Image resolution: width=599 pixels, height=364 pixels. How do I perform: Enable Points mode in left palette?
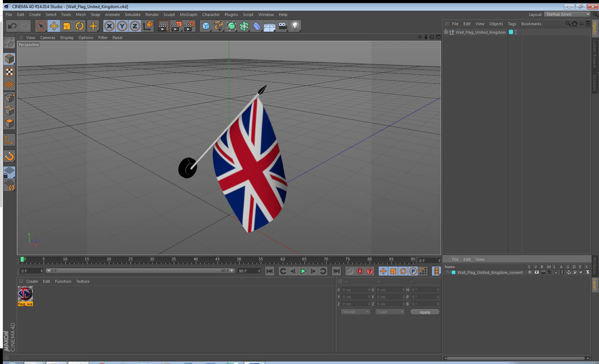[x=10, y=98]
